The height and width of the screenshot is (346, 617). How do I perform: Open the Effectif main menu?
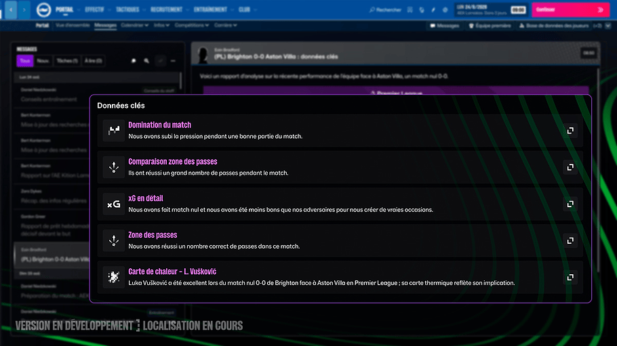tap(94, 9)
